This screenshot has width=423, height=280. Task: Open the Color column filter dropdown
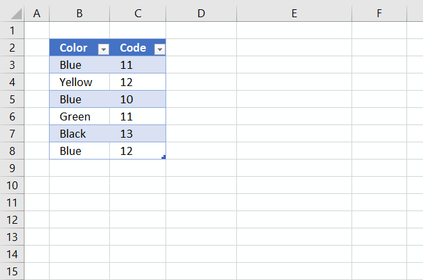click(103, 49)
